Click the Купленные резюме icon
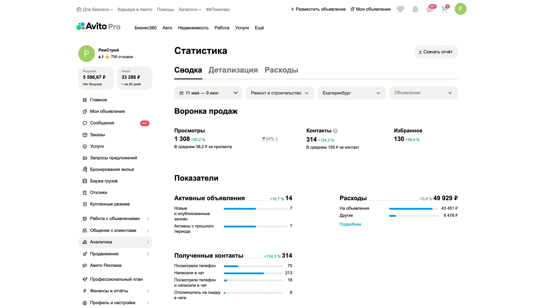The width and height of the screenshot is (543, 308). (x=85, y=204)
